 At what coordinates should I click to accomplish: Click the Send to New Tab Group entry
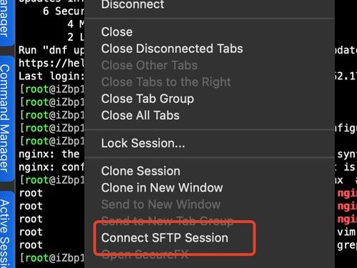pos(167,221)
